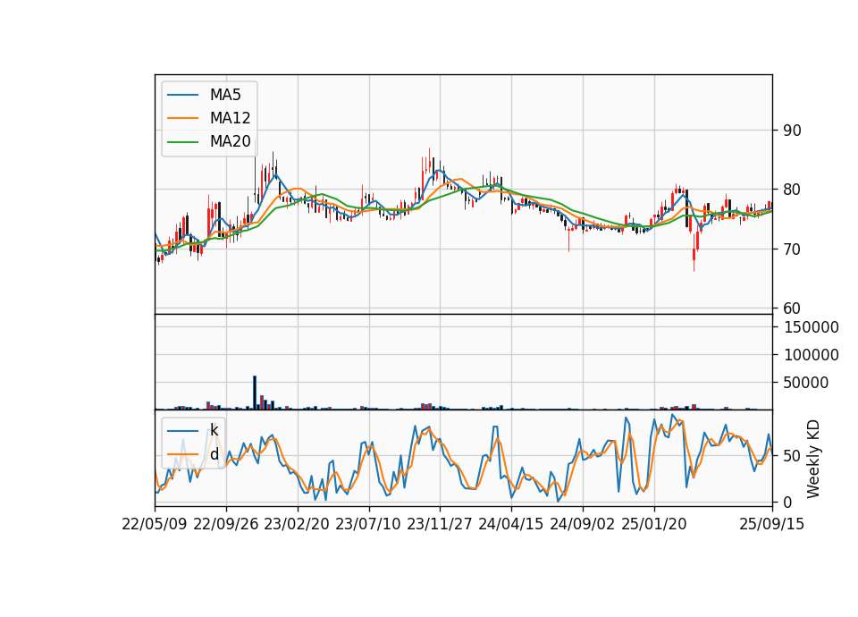
Task: Click the k legend label in KD panel
Action: [214, 430]
